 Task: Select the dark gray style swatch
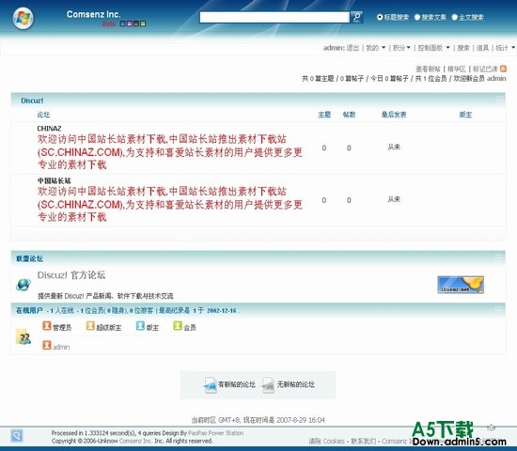coord(136,23)
